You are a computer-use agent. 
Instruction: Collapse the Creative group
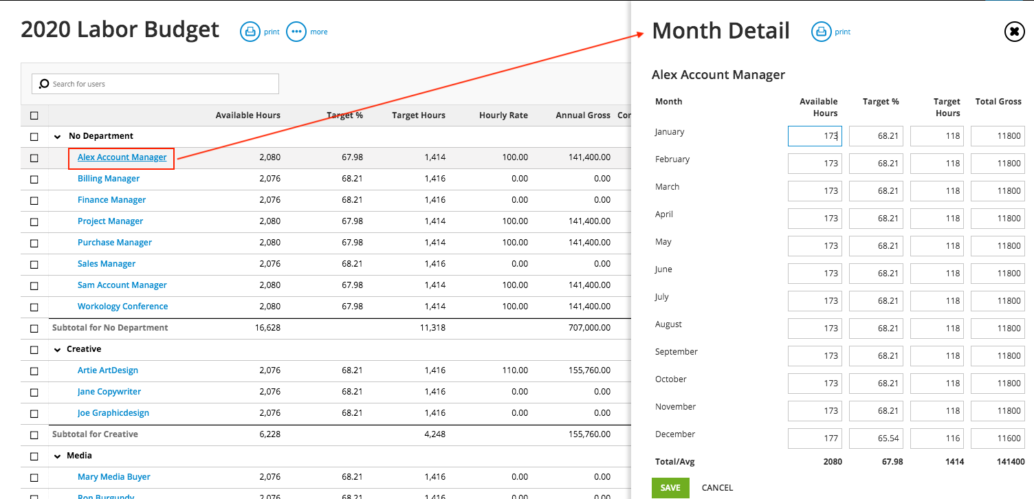(58, 350)
